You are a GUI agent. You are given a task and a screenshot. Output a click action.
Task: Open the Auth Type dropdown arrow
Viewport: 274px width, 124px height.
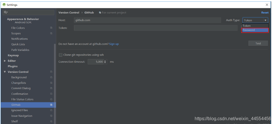point(266,20)
